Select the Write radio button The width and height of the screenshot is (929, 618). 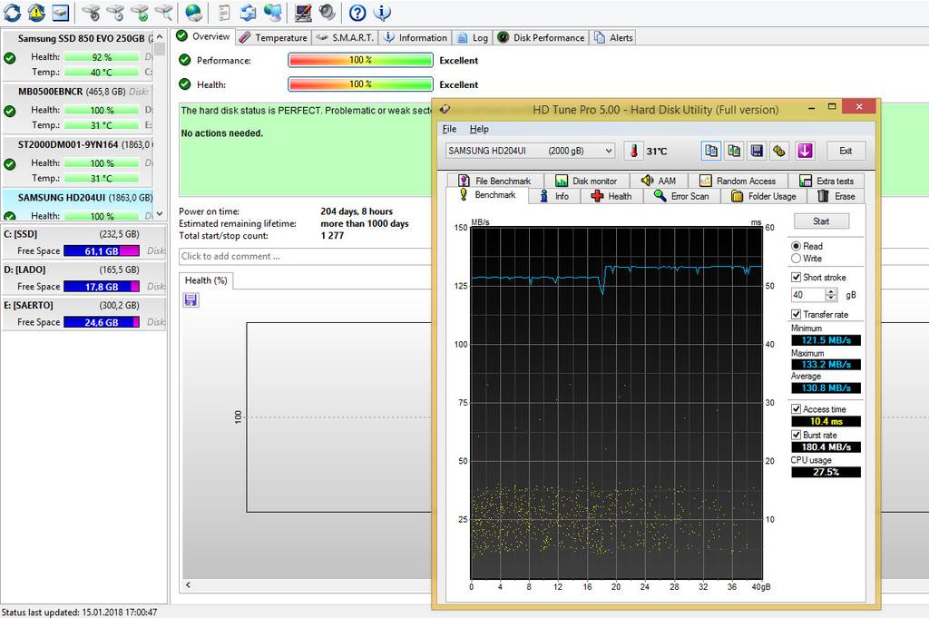click(796, 259)
